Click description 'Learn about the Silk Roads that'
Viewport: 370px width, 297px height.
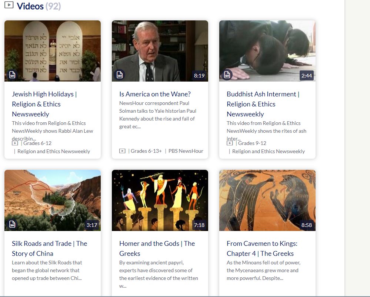coord(47,270)
